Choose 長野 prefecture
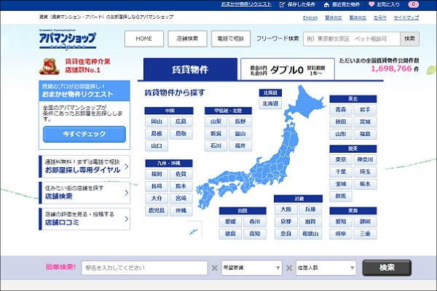This screenshot has height=291, width=437. click(x=240, y=121)
